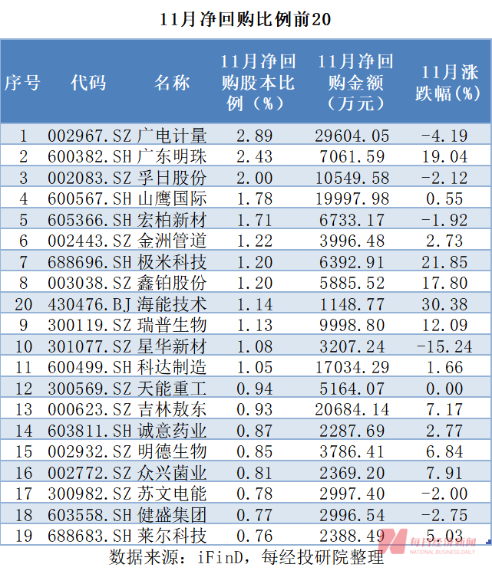The height and width of the screenshot is (574, 492).
Task: Select amount 5885.52
Action: [352, 283]
